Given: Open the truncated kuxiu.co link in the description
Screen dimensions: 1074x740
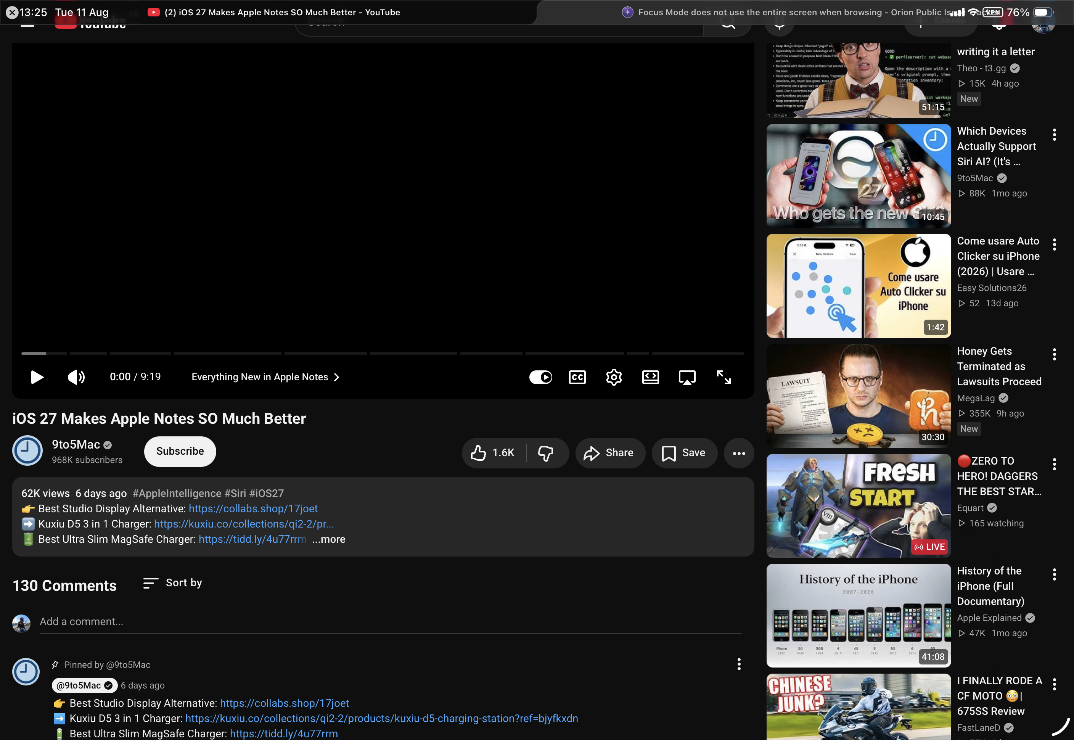Looking at the screenshot, I should pyautogui.click(x=244, y=524).
